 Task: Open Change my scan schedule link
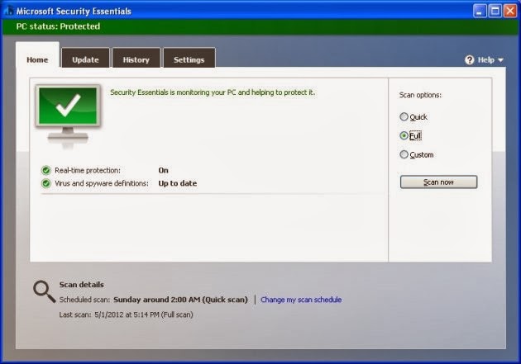(301, 300)
